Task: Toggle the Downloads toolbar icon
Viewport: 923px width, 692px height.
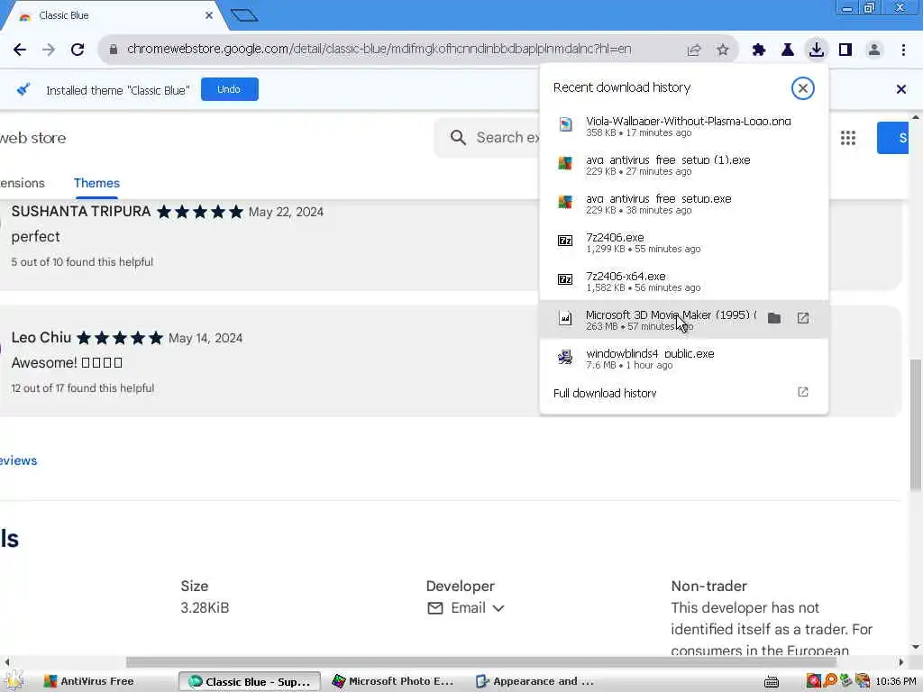Action: pos(817,50)
